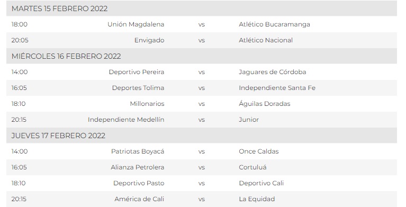Open Jaguares de Córdoba team entry
This screenshot has width=406, height=207.
(x=273, y=72)
